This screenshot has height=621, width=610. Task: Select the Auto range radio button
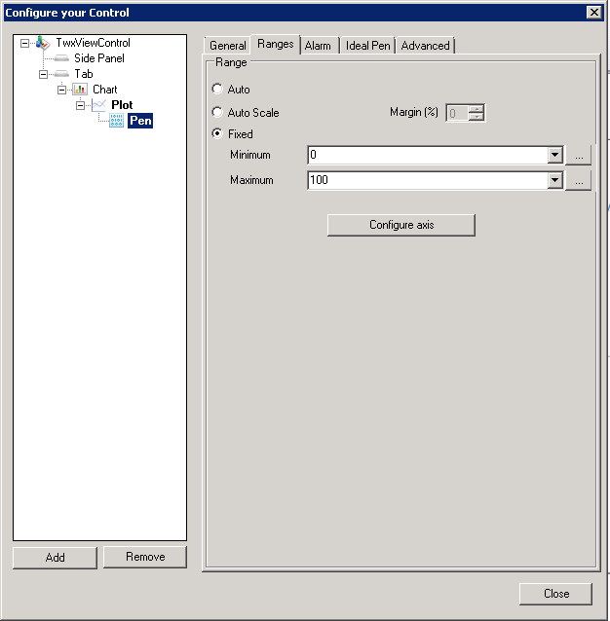coord(217,89)
